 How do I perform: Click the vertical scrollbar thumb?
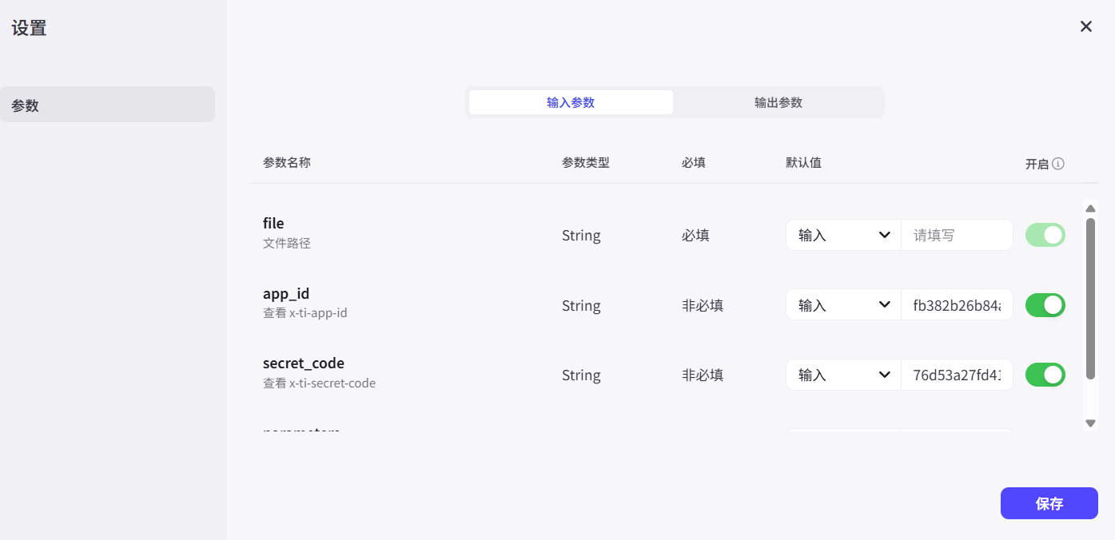(x=1090, y=298)
